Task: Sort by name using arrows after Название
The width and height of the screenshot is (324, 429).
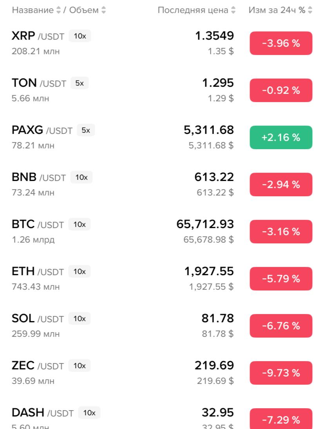Action: point(58,10)
